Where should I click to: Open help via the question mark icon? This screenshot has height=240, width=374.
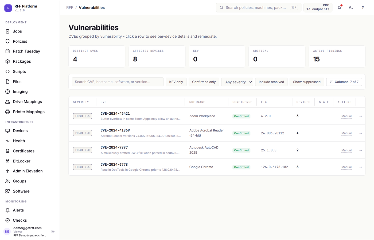363,7
